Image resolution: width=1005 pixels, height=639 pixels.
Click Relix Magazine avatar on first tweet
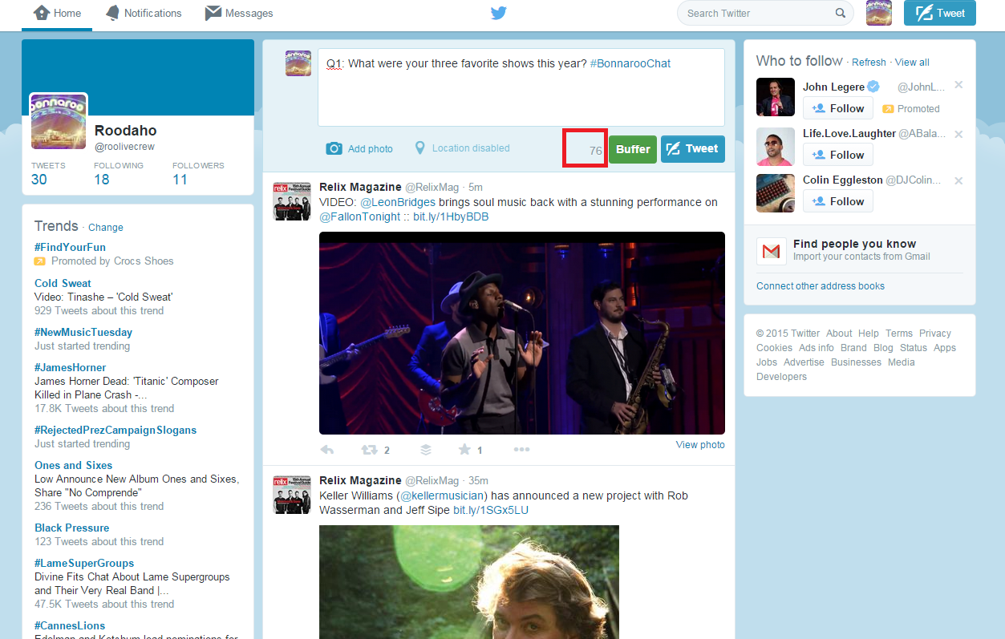point(292,200)
